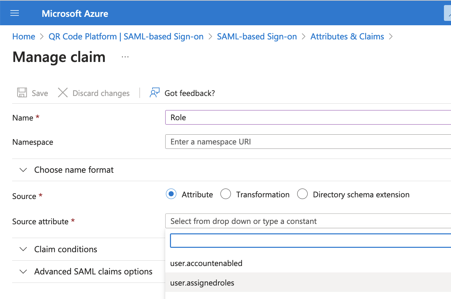The image size is (451, 299).
Task: Click the Save button label
Action: coord(40,93)
